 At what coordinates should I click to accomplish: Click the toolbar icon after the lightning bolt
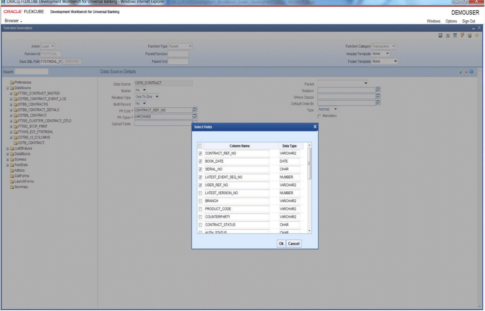pos(469,35)
